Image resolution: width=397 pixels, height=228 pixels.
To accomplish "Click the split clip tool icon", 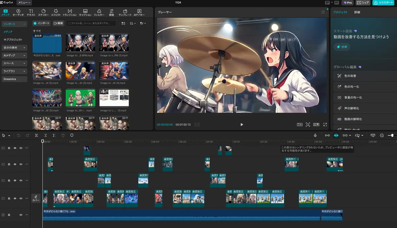I will (36, 135).
